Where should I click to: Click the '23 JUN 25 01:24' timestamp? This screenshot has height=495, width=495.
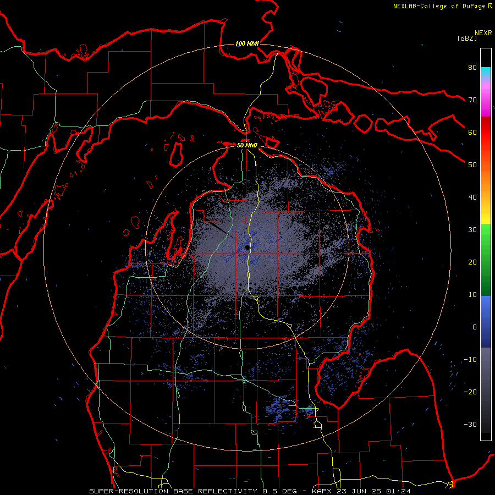coord(374,491)
